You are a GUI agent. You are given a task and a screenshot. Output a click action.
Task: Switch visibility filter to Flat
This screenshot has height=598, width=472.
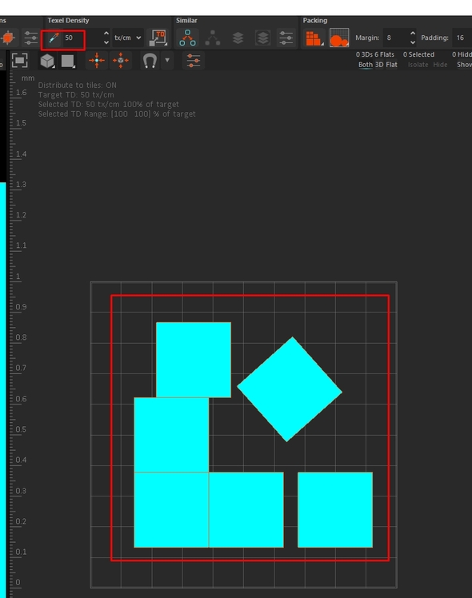391,65
